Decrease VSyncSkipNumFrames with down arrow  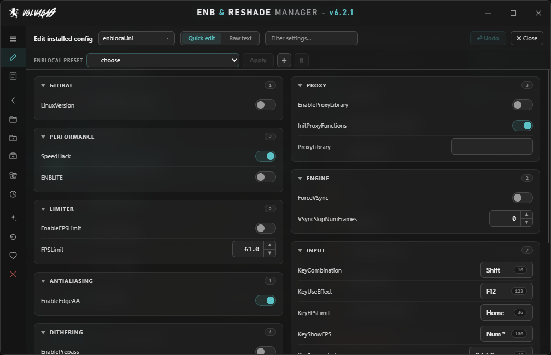click(526, 222)
